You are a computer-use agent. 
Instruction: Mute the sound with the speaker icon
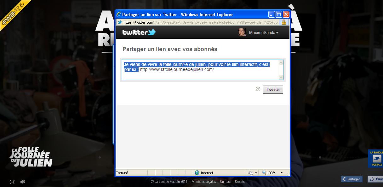[23, 182]
